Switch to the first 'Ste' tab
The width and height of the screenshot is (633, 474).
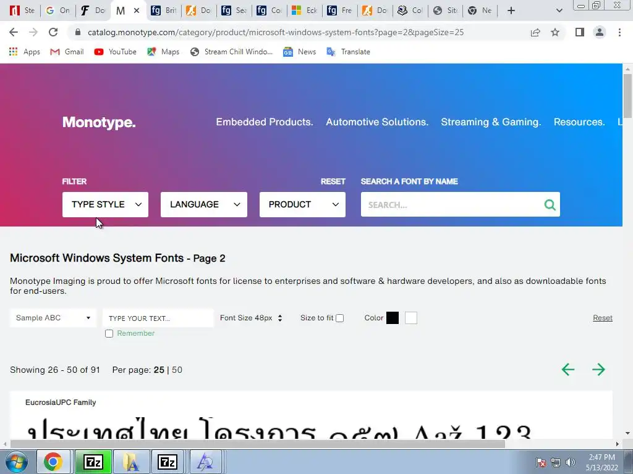coord(22,10)
